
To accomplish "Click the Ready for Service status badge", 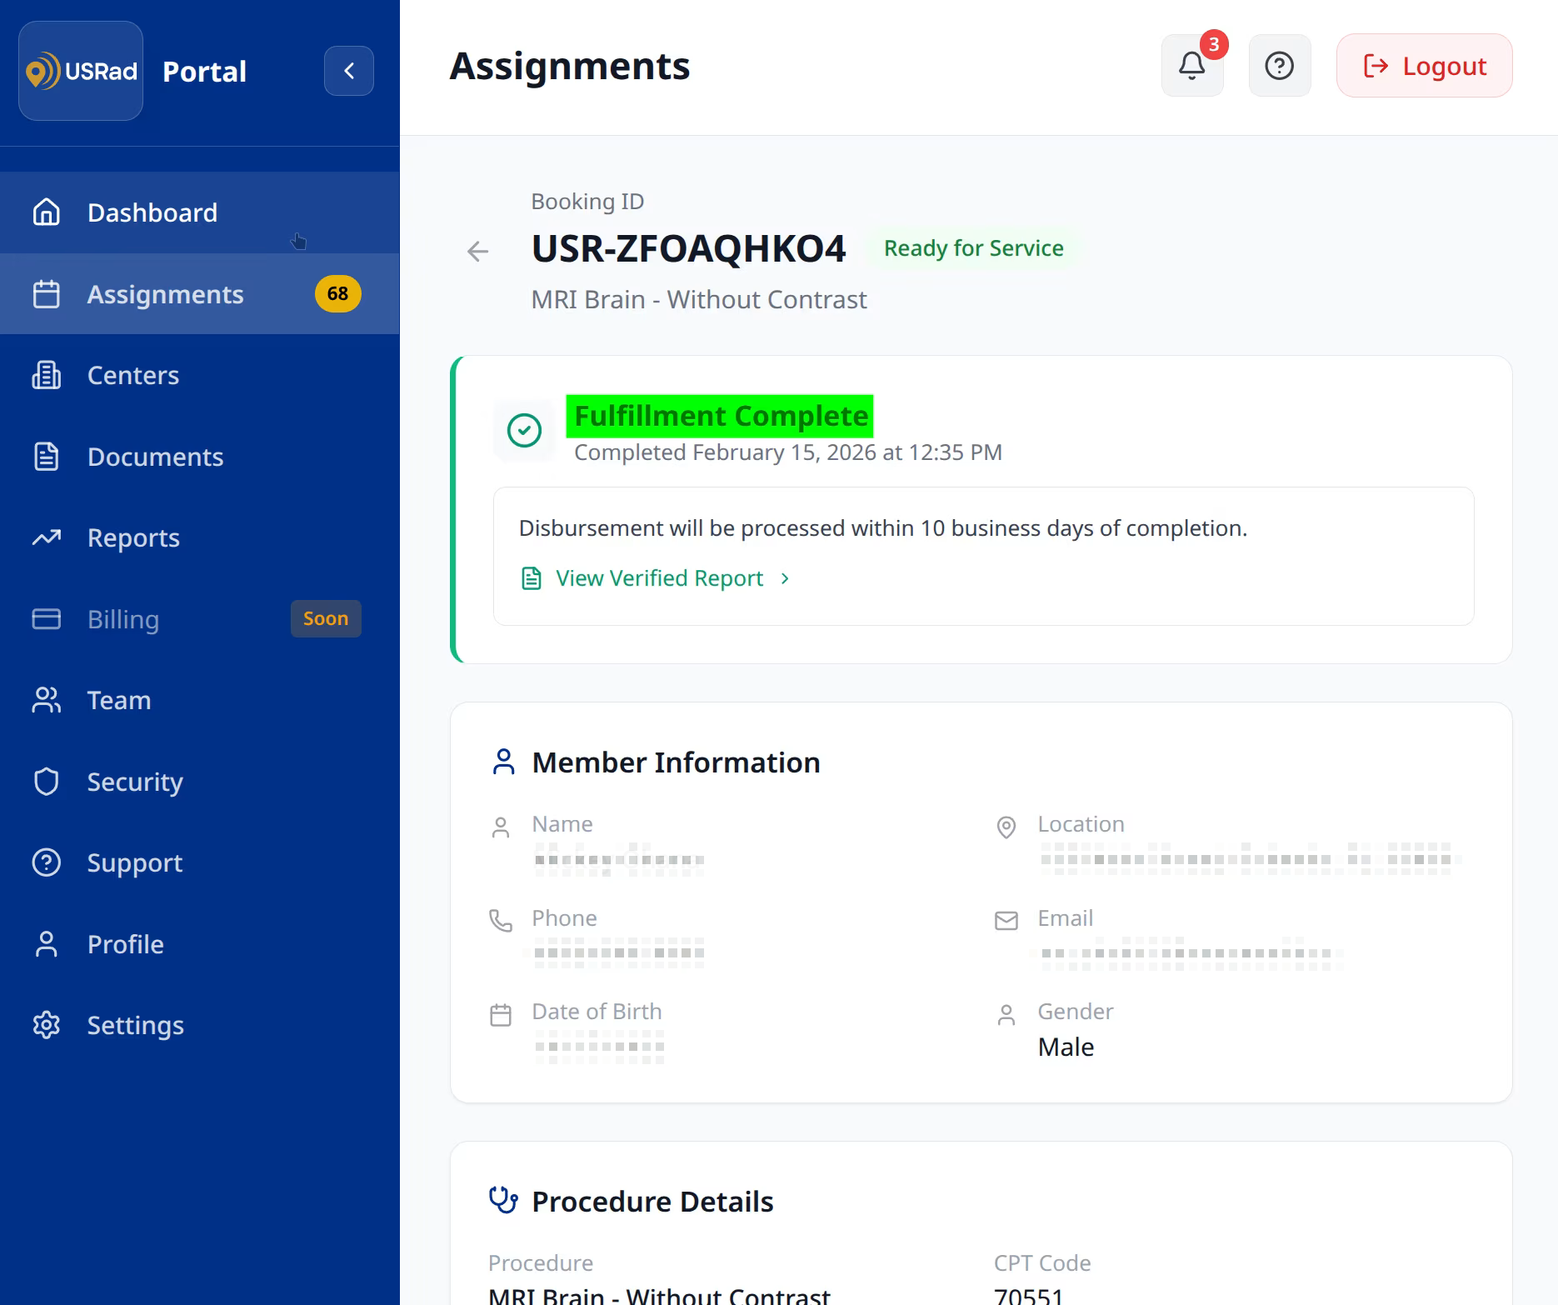I will 973,247.
